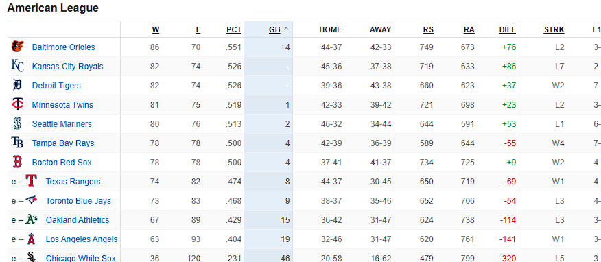The height and width of the screenshot is (262, 601).
Task: Click the Oakland Athletics logo
Action: 32,219
